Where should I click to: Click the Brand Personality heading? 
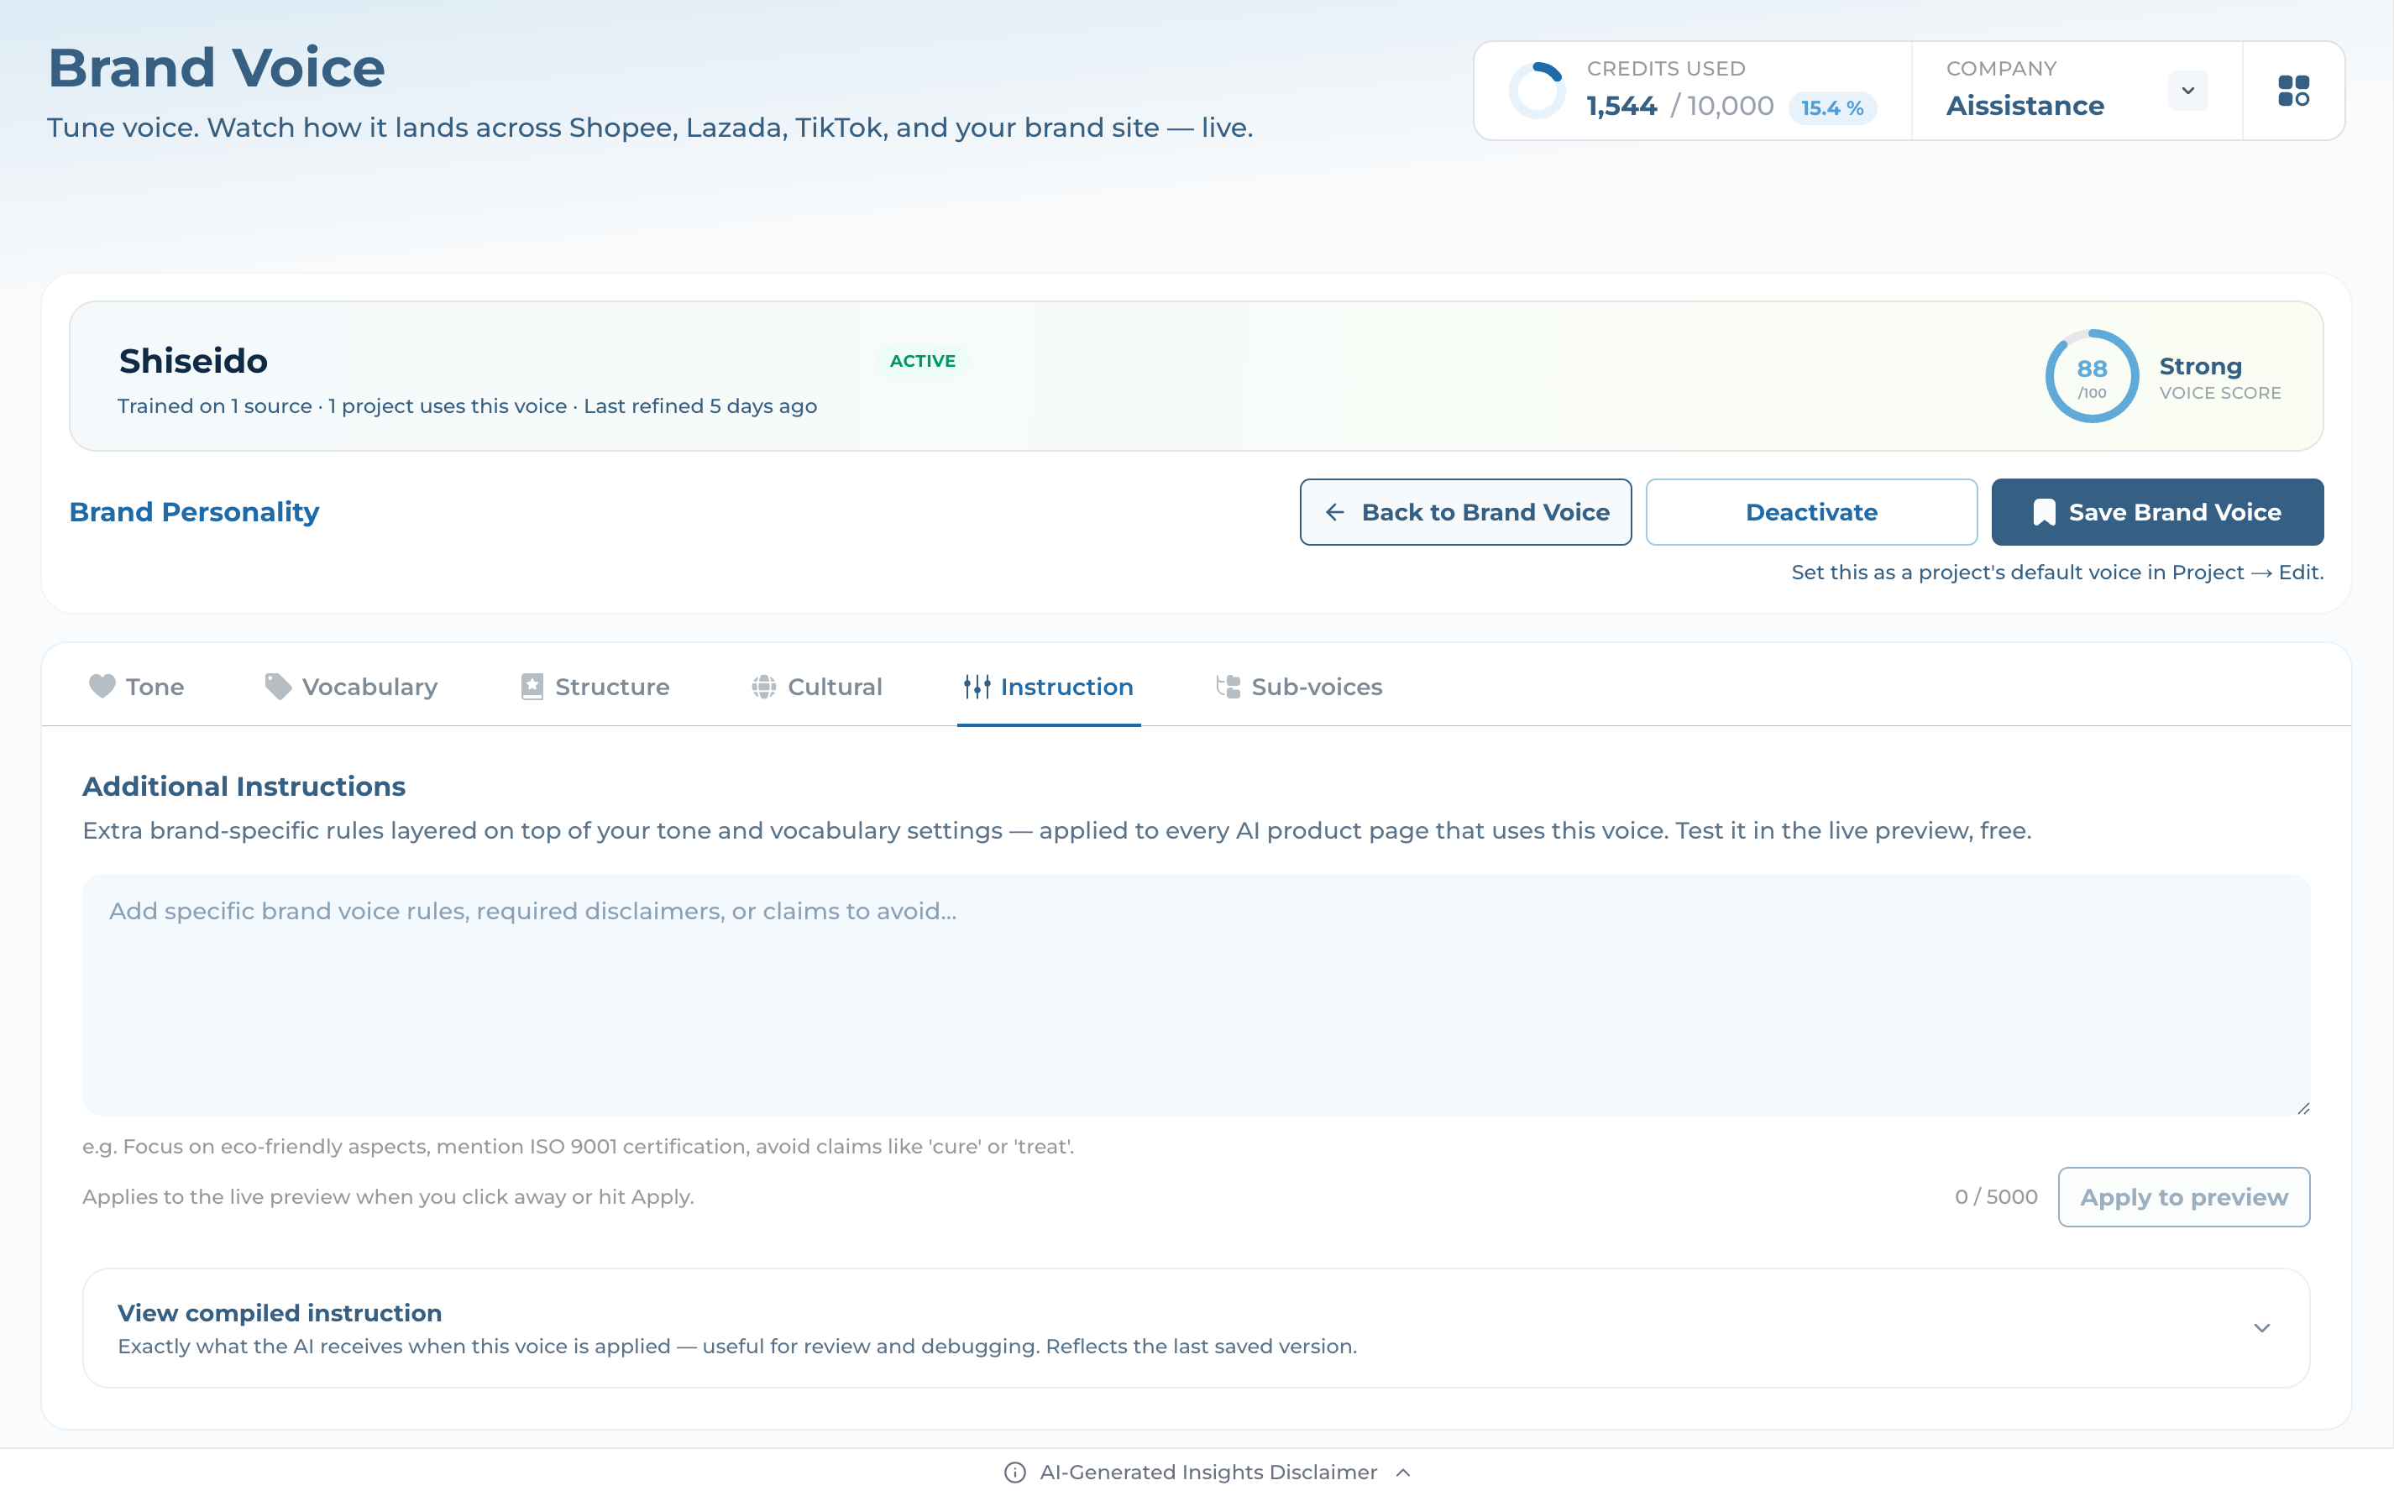194,511
